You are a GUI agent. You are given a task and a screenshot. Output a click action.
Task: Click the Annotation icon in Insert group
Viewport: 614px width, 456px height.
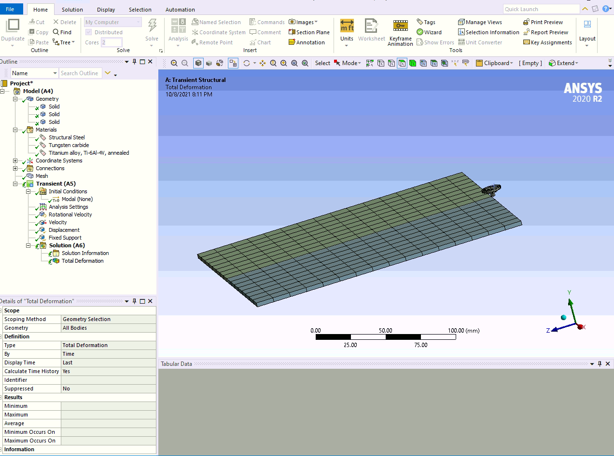pos(292,42)
